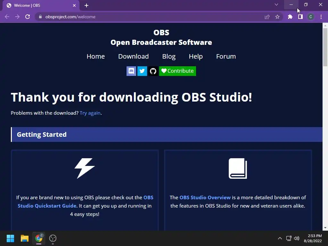Open the OBS Studio Overview link
The width and height of the screenshot is (328, 246).
(205, 197)
